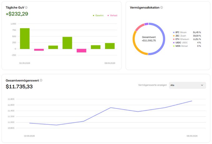
Task: Click the 33,03 % Zcash percentage
Action: [197, 36]
